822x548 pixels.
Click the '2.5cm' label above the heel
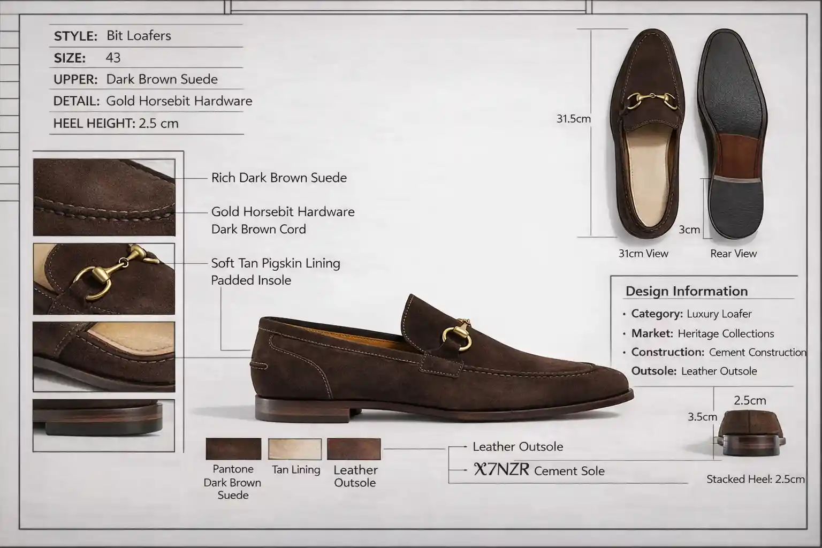(750, 400)
